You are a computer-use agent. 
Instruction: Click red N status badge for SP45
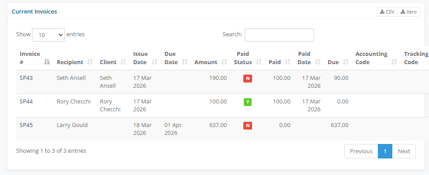pyautogui.click(x=248, y=126)
